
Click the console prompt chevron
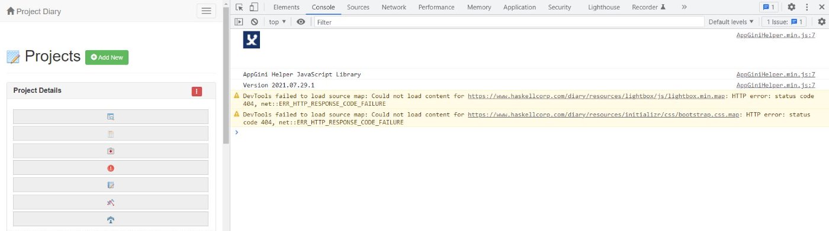(237, 132)
